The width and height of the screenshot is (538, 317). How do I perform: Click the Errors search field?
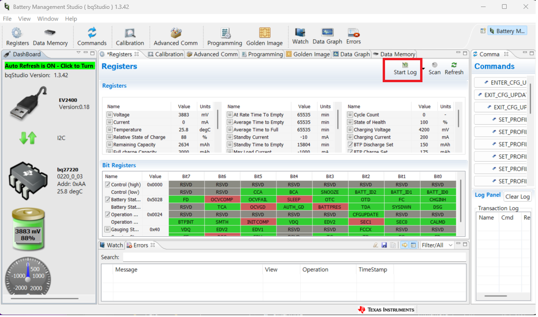point(294,257)
